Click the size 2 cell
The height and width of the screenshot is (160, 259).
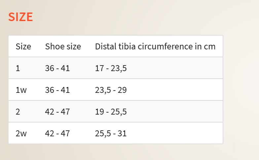(x=18, y=112)
